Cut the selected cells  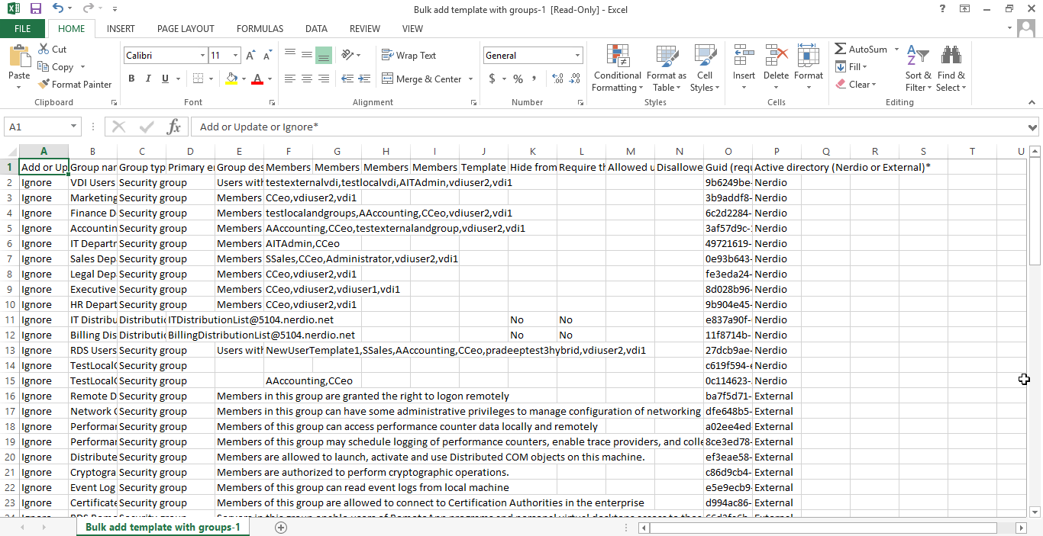pyautogui.click(x=52, y=49)
